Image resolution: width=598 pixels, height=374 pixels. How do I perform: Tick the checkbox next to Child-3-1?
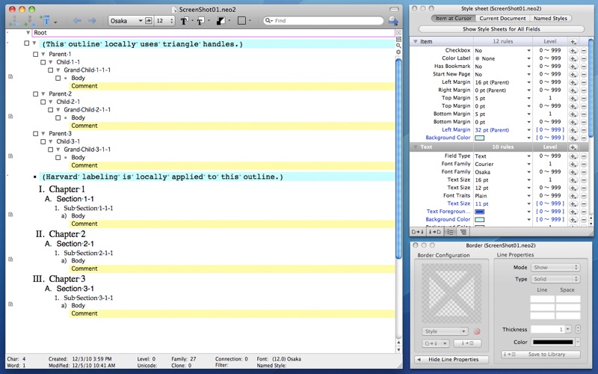coord(43,141)
